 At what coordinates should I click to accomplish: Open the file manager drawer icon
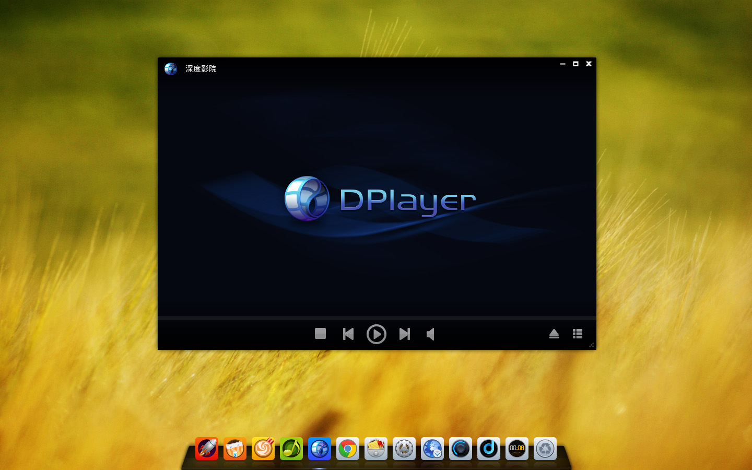376,449
